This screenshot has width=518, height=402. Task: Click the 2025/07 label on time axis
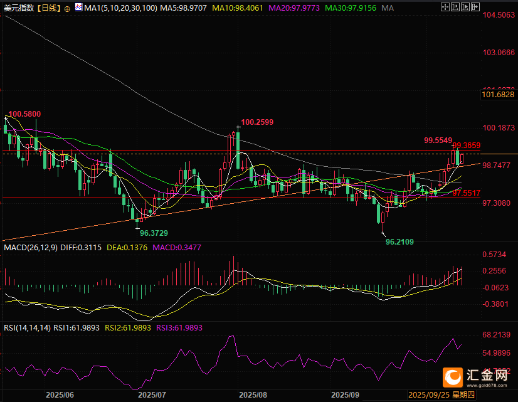tap(151, 395)
